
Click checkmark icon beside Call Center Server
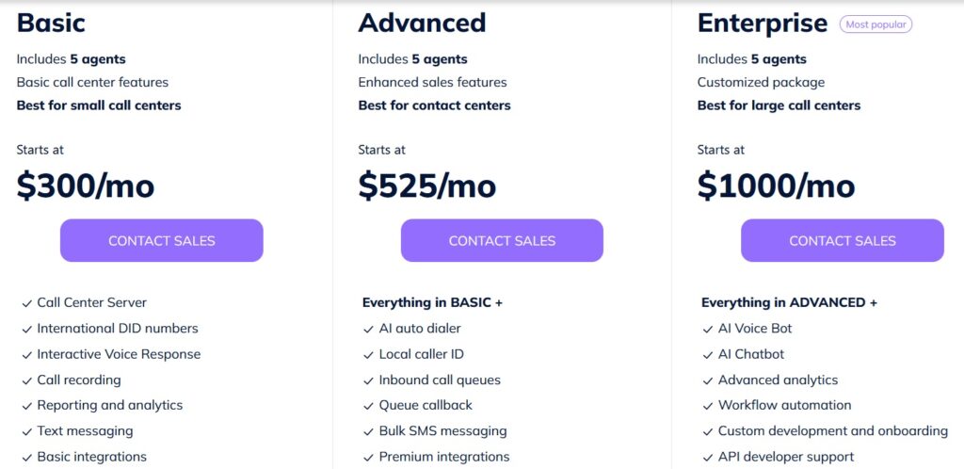[27, 303]
